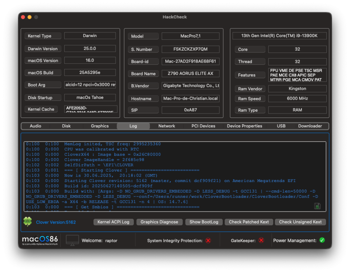The image size is (350, 273).
Task: Click the Board Name value Z790 AORUS ELITE AX
Action: 190,73
